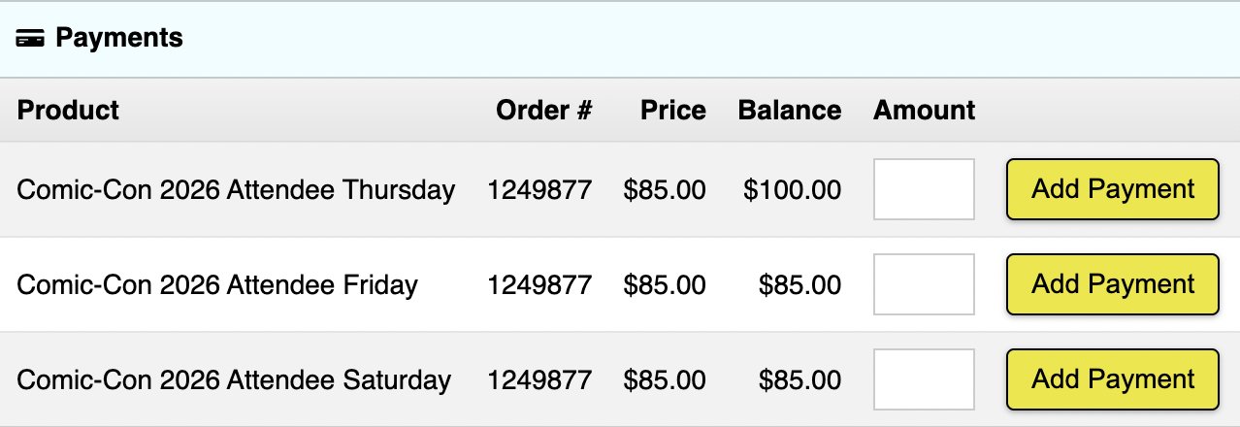The width and height of the screenshot is (1240, 427).
Task: Click the $85.00 price in Saturday row
Action: 665,379
